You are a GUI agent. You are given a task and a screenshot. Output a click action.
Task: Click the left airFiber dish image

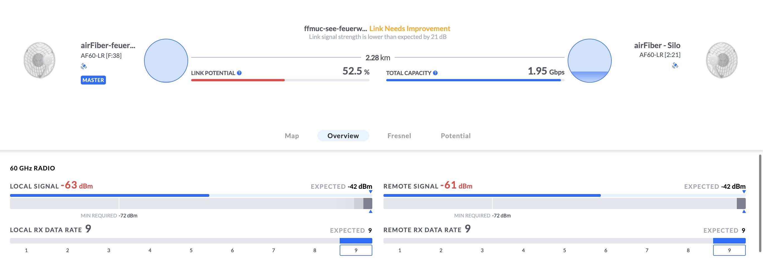[x=39, y=60]
